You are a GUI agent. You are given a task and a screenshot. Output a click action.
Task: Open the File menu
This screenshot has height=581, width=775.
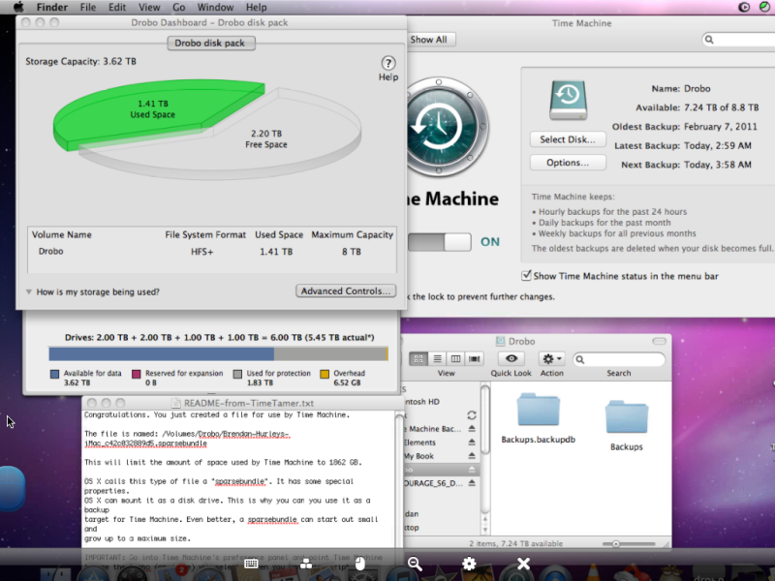88,7
